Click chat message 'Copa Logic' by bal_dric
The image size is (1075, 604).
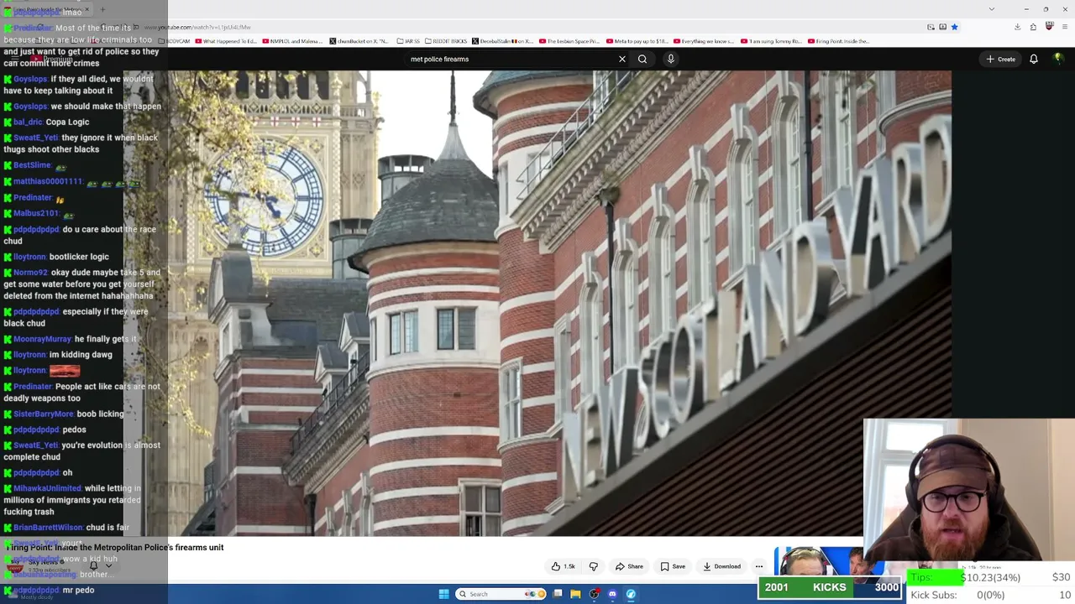67,122
